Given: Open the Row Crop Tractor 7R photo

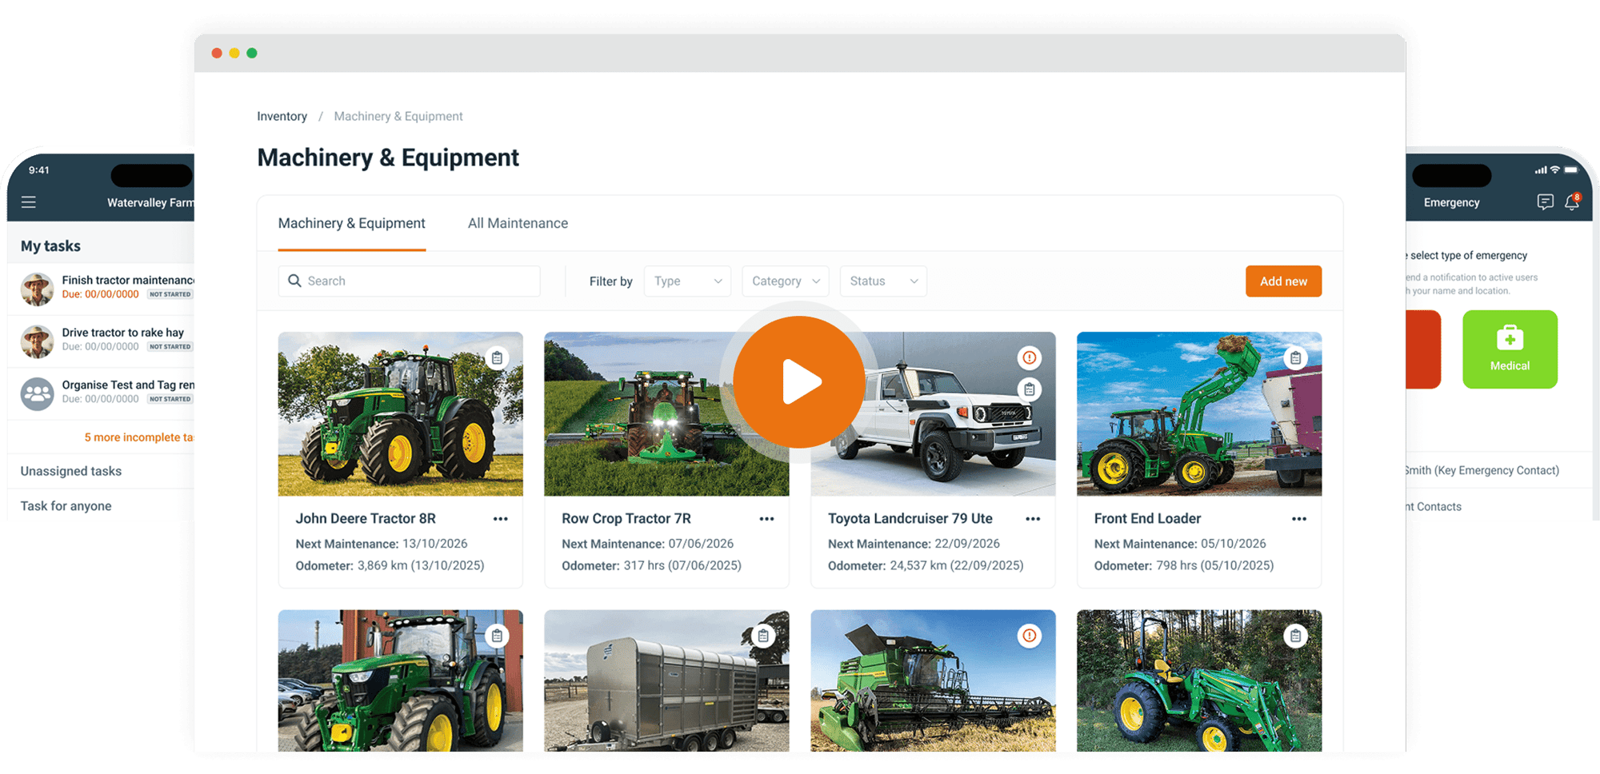Looking at the screenshot, I should [666, 414].
